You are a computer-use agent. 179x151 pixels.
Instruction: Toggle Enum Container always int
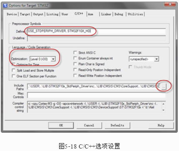click(x=75, y=58)
